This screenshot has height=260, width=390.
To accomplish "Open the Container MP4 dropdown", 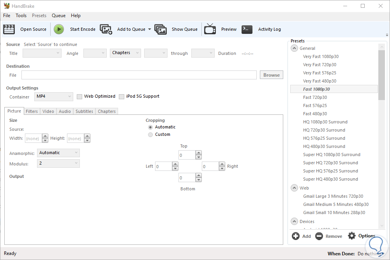I will pos(54,97).
